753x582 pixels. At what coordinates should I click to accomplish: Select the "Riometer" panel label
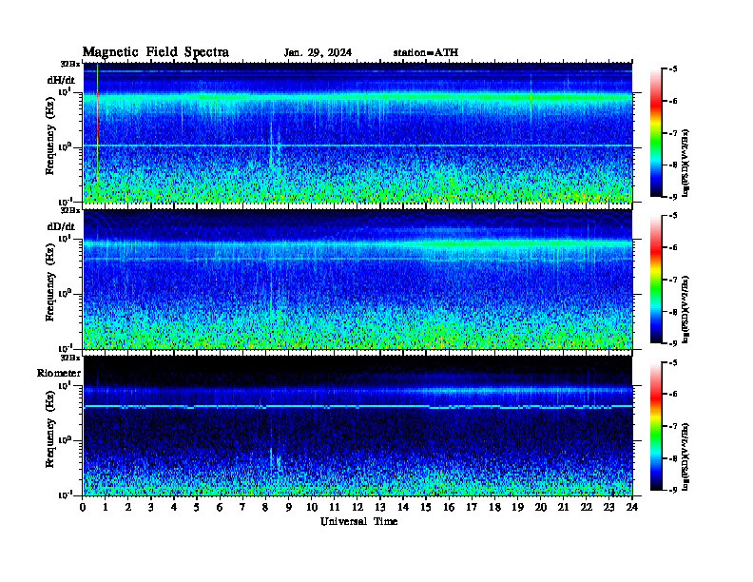point(59,373)
